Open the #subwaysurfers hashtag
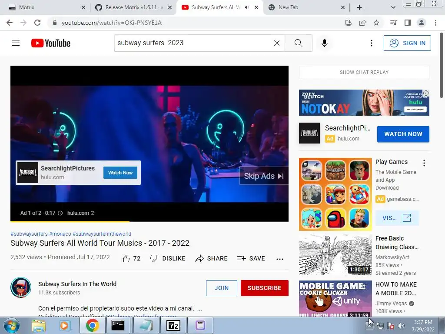Viewport: 445px width, 334px height. (x=29, y=234)
